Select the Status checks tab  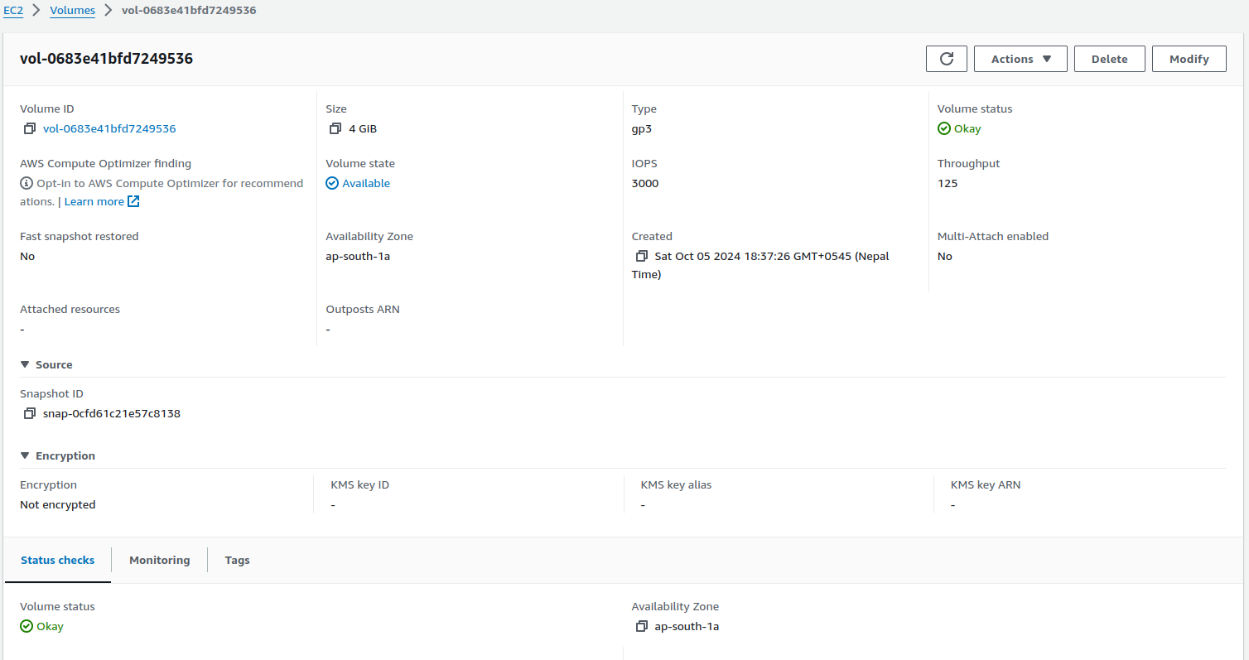57,561
